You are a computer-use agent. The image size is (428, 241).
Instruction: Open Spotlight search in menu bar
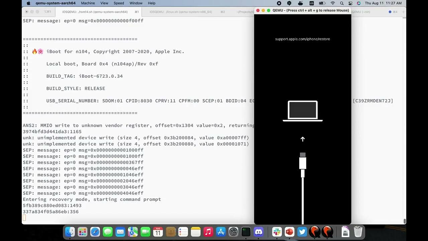click(341, 3)
